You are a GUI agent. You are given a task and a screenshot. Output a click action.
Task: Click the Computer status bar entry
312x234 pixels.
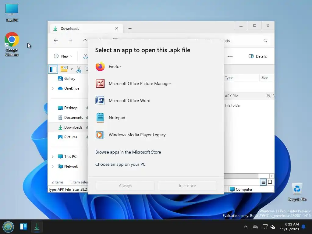241,190
